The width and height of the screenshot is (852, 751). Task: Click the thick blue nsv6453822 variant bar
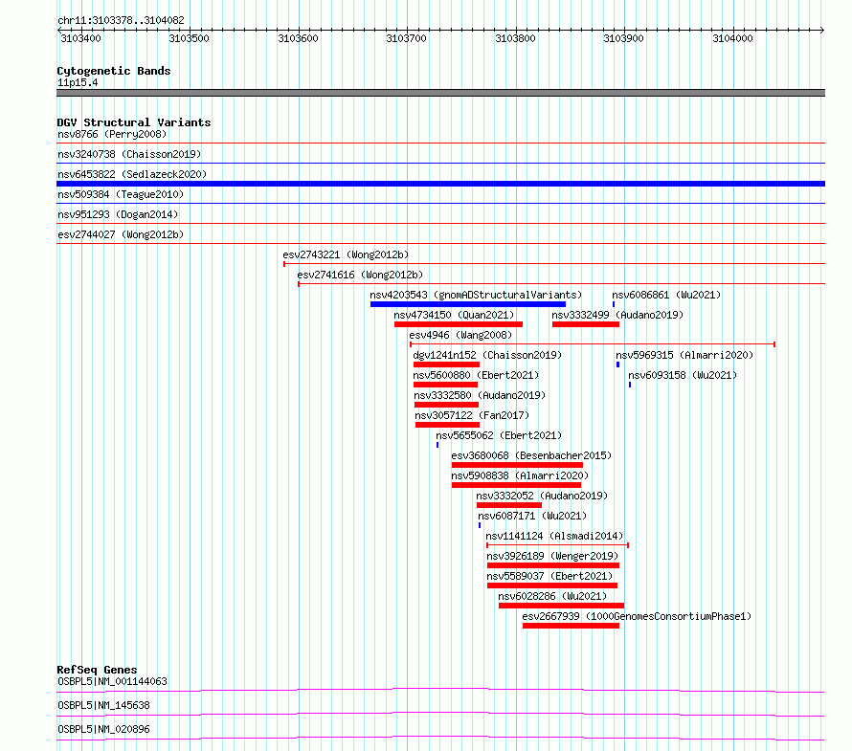point(440,184)
